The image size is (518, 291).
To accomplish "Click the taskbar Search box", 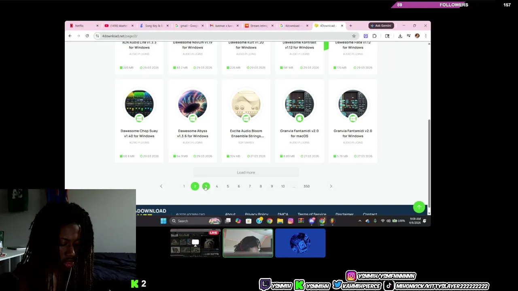I will (x=195, y=221).
